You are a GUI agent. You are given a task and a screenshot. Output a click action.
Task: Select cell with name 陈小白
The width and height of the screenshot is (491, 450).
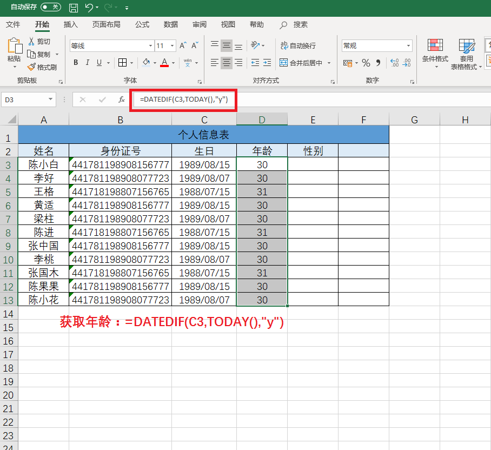[x=43, y=164]
